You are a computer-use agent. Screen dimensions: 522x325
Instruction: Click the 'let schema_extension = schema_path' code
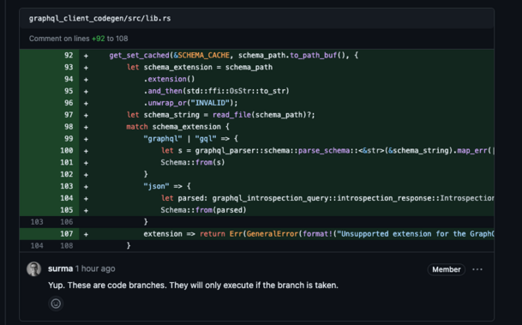click(x=200, y=67)
